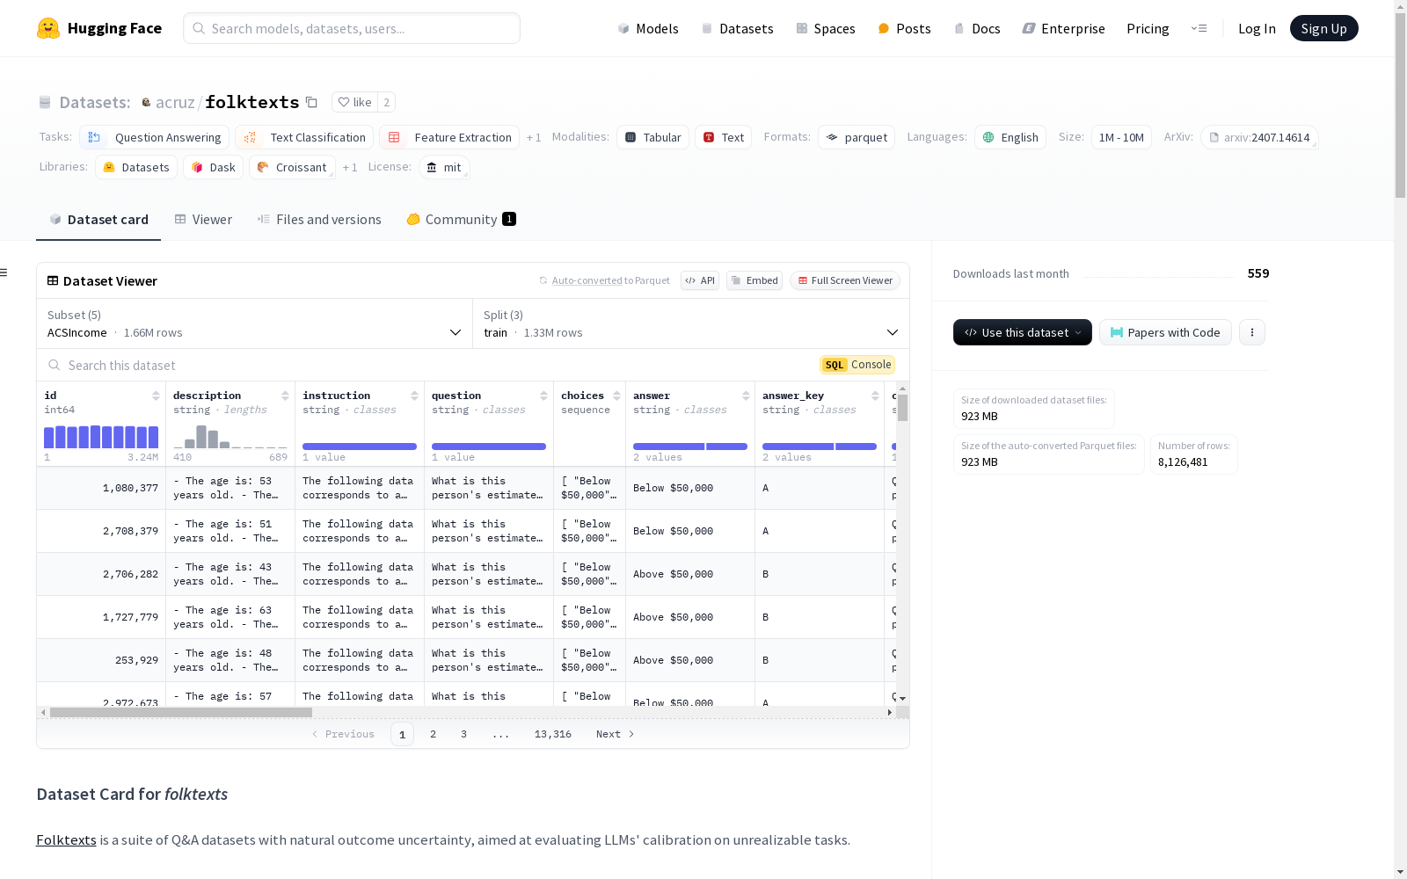Click the Tabular modality tag
Image resolution: width=1407 pixels, height=879 pixels.
pos(652,137)
